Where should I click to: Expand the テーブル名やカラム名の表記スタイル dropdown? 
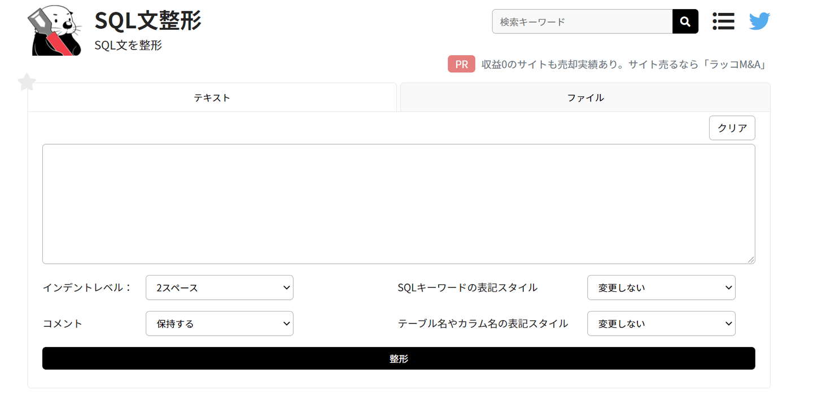(661, 323)
